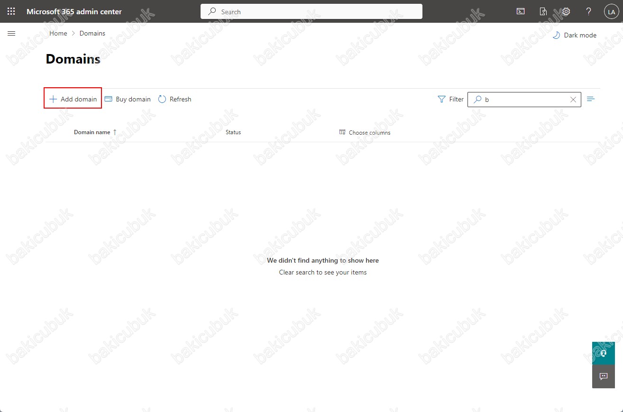Open the help and support headset button

604,353
